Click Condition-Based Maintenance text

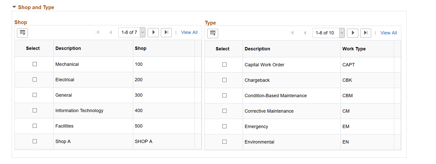pos(276,96)
